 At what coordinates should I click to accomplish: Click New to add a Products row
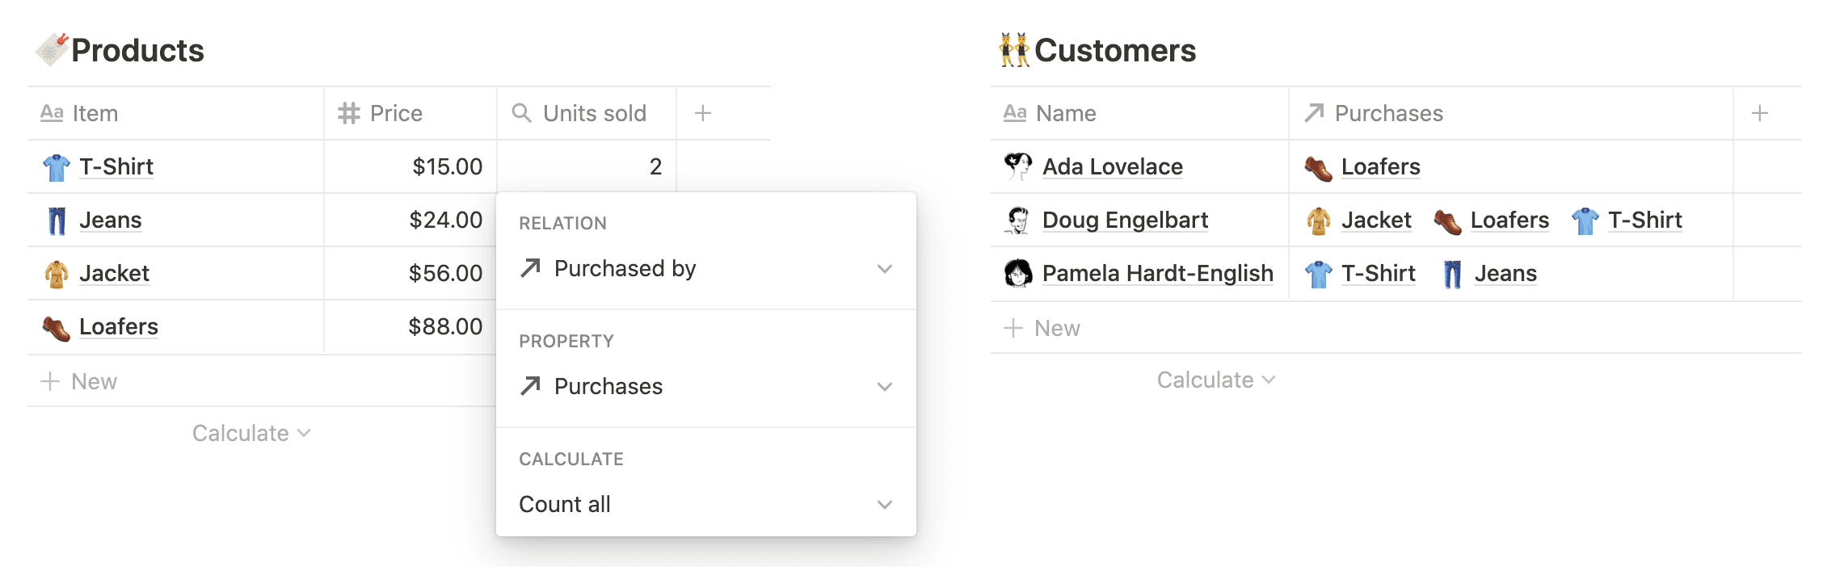(80, 380)
